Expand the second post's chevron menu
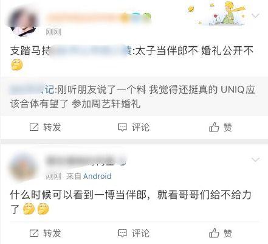Screen dimensions: 268x244 click(x=255, y=159)
